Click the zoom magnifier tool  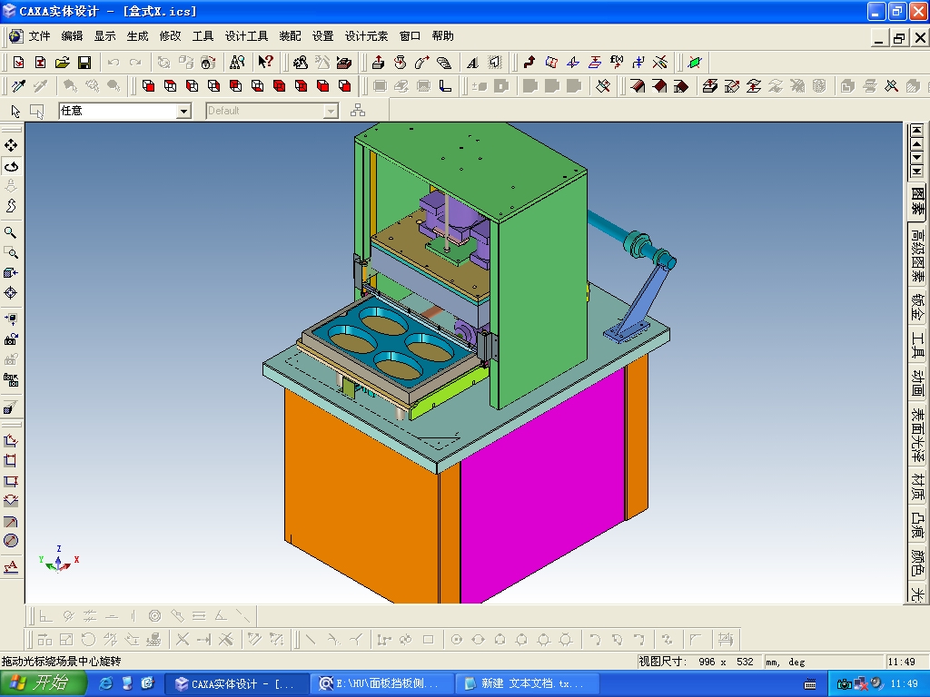tap(11, 231)
